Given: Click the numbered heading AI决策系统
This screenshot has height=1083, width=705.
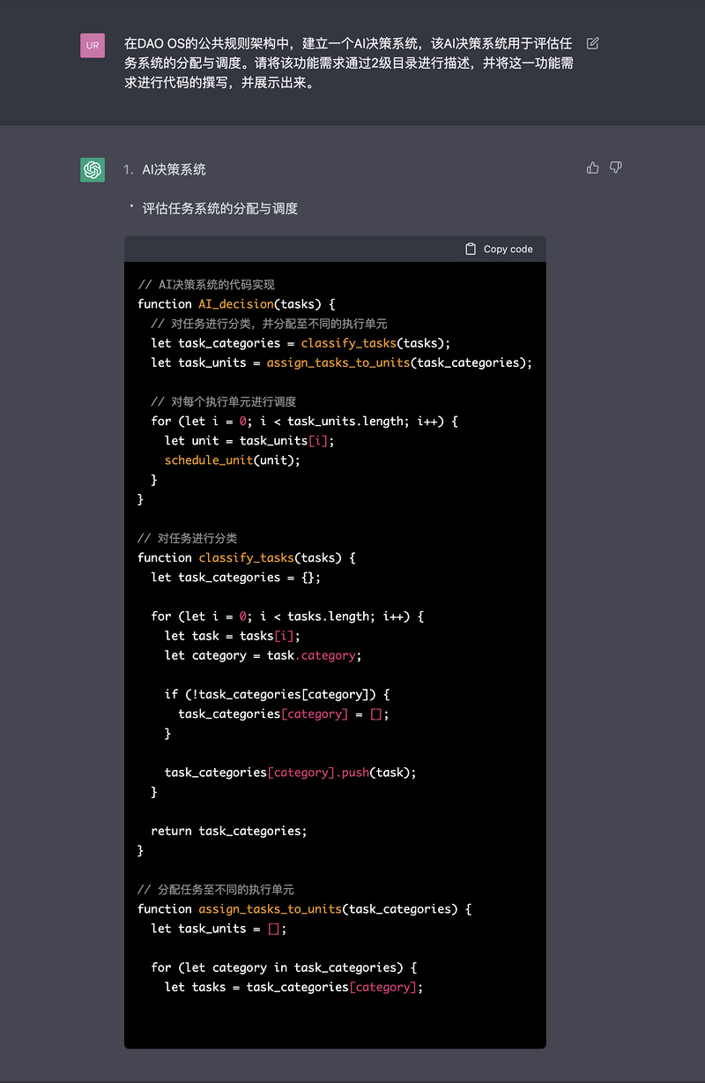Looking at the screenshot, I should click(174, 169).
